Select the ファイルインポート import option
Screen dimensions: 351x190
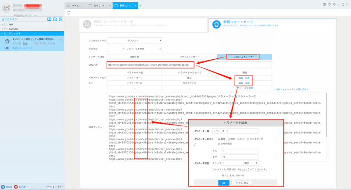190,57
